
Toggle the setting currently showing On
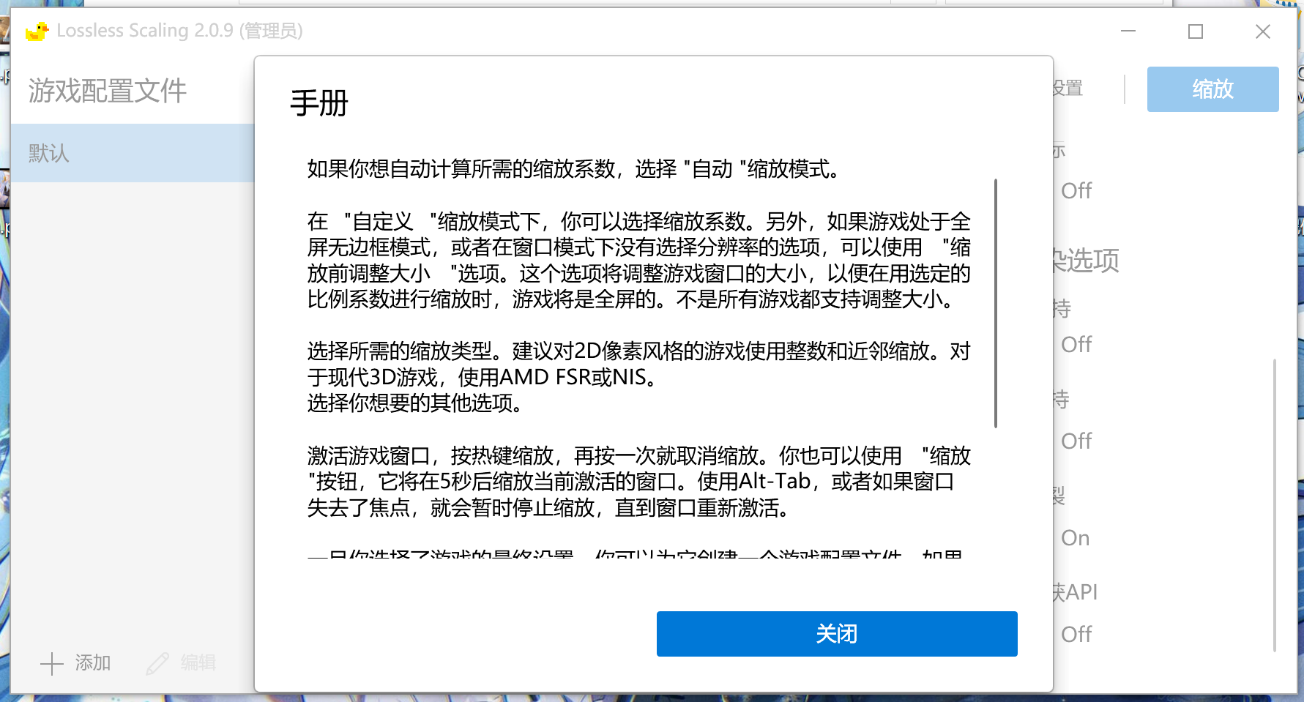pos(1076,537)
